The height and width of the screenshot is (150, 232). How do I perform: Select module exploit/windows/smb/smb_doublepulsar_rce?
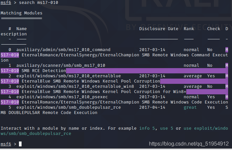(69, 107)
